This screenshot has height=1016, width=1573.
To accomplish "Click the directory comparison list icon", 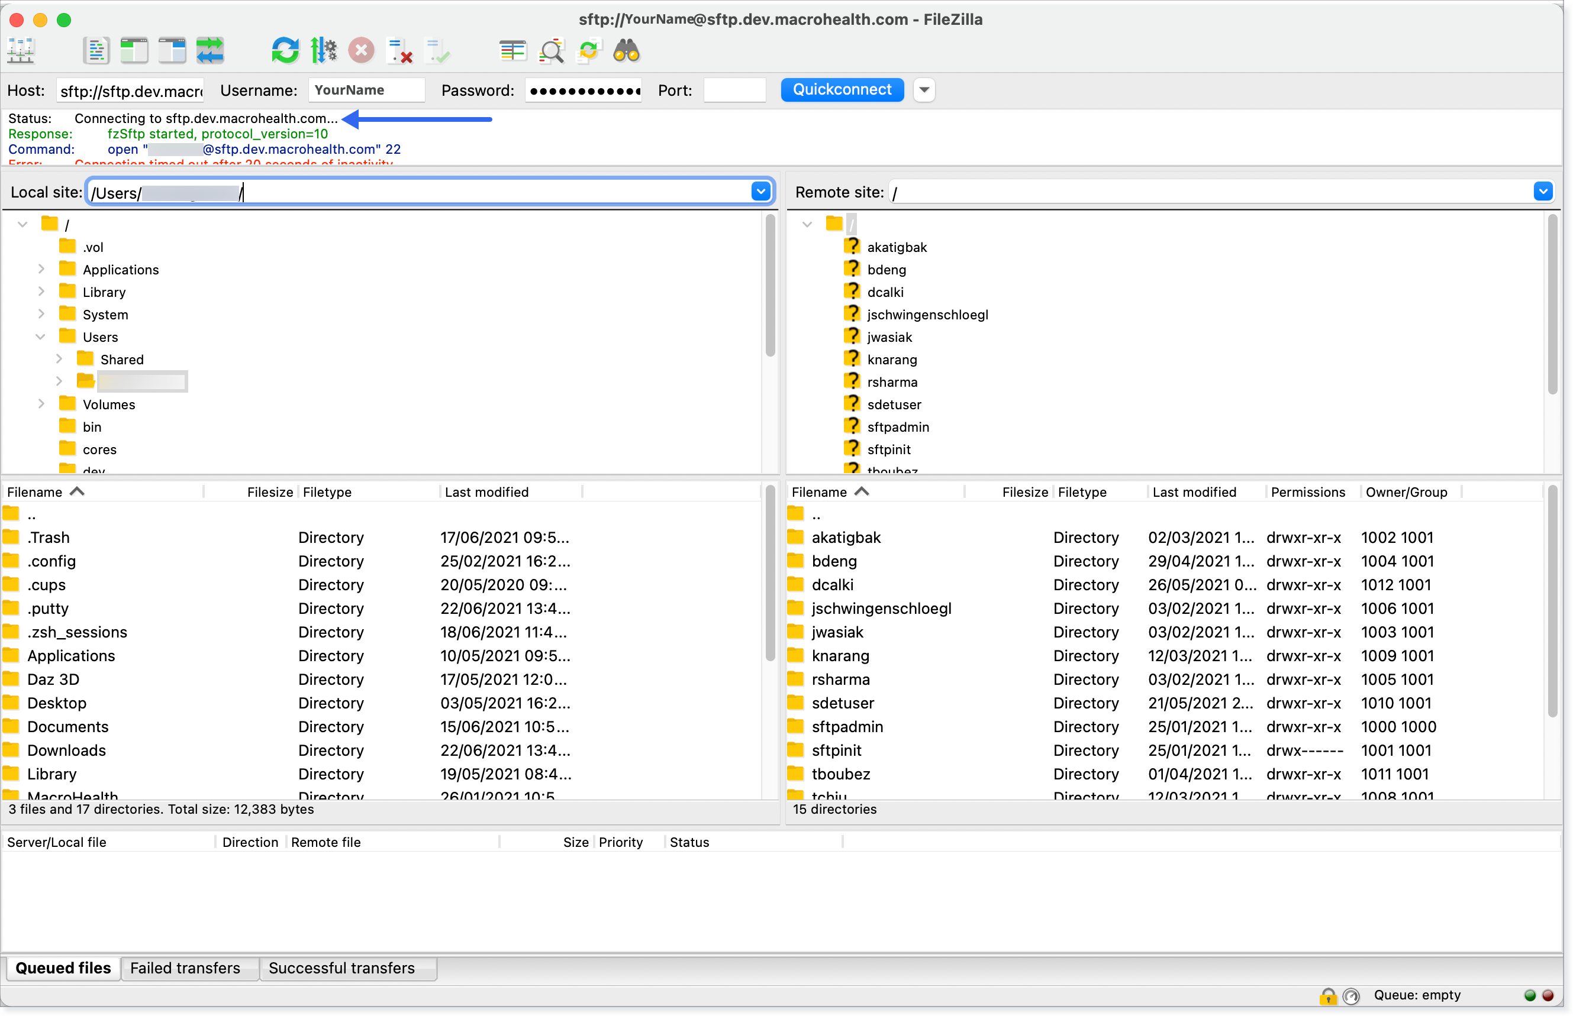I will pos(513,51).
